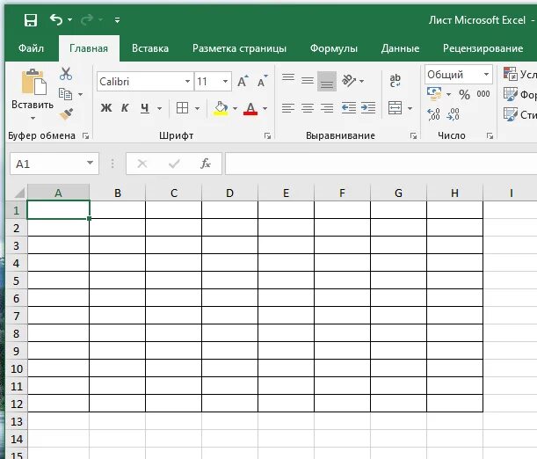Open Шрифт group dialog launcher
Screen dimensions: 537x459
click(267, 136)
